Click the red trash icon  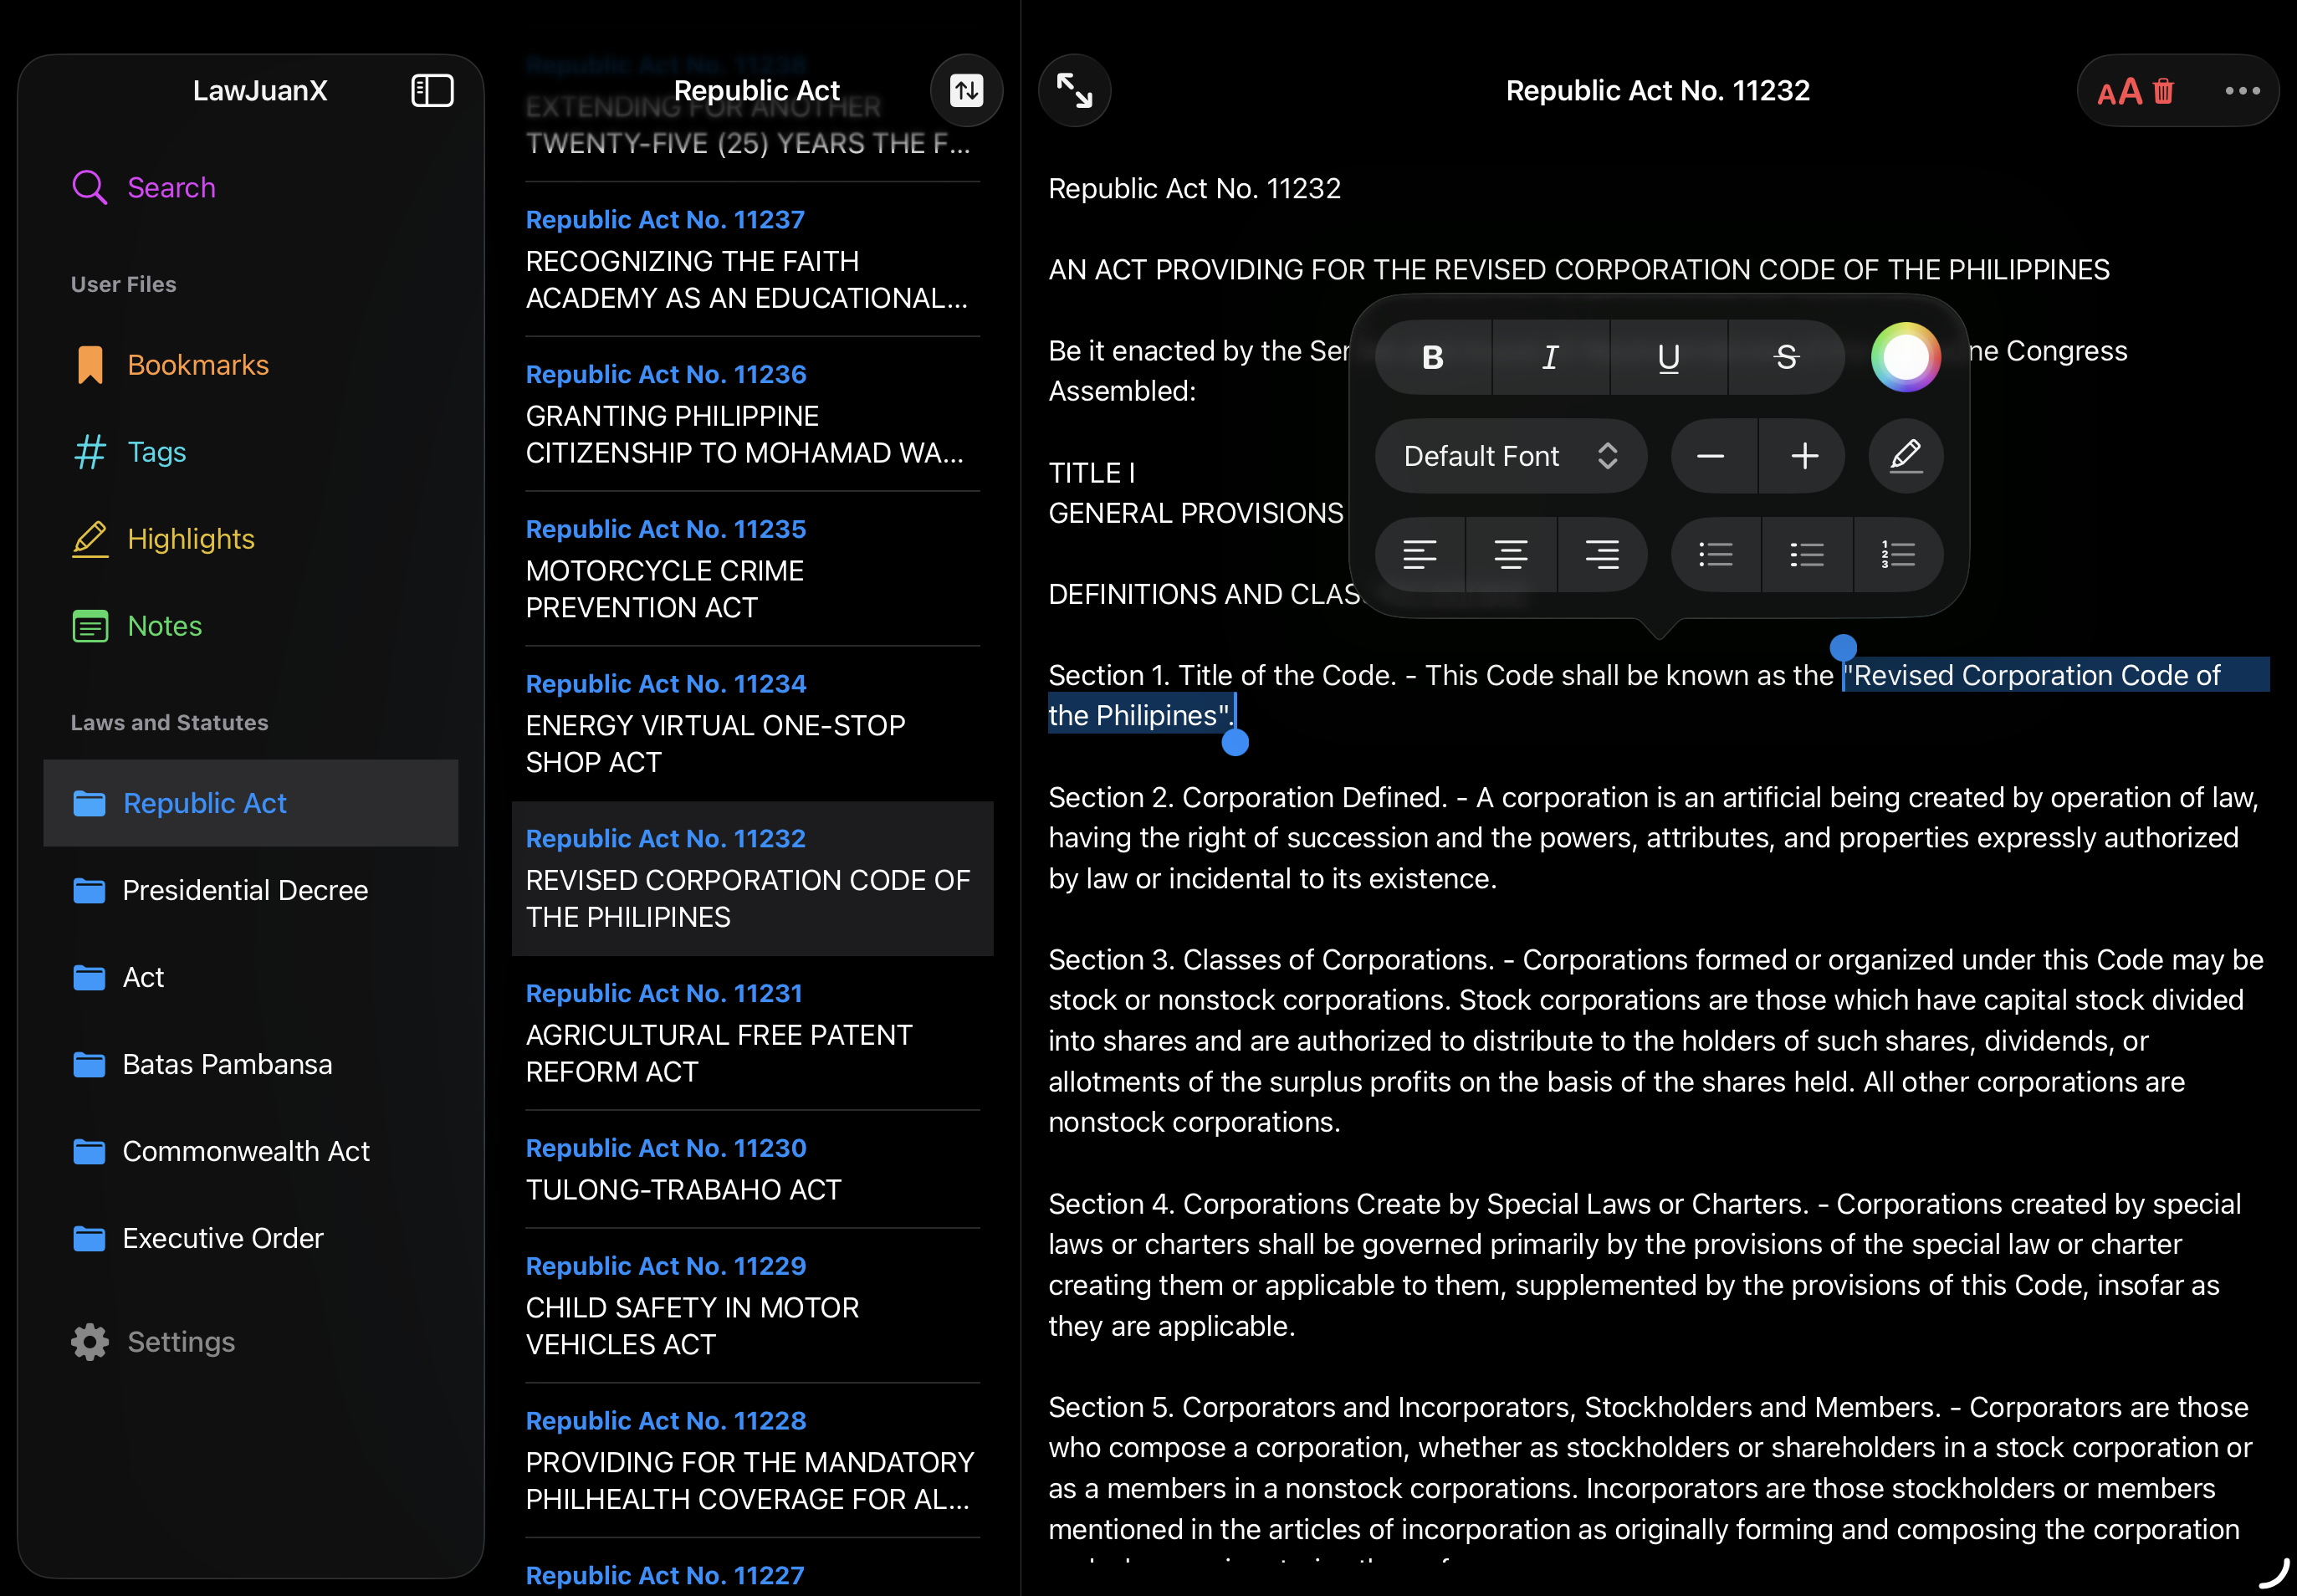click(2164, 91)
